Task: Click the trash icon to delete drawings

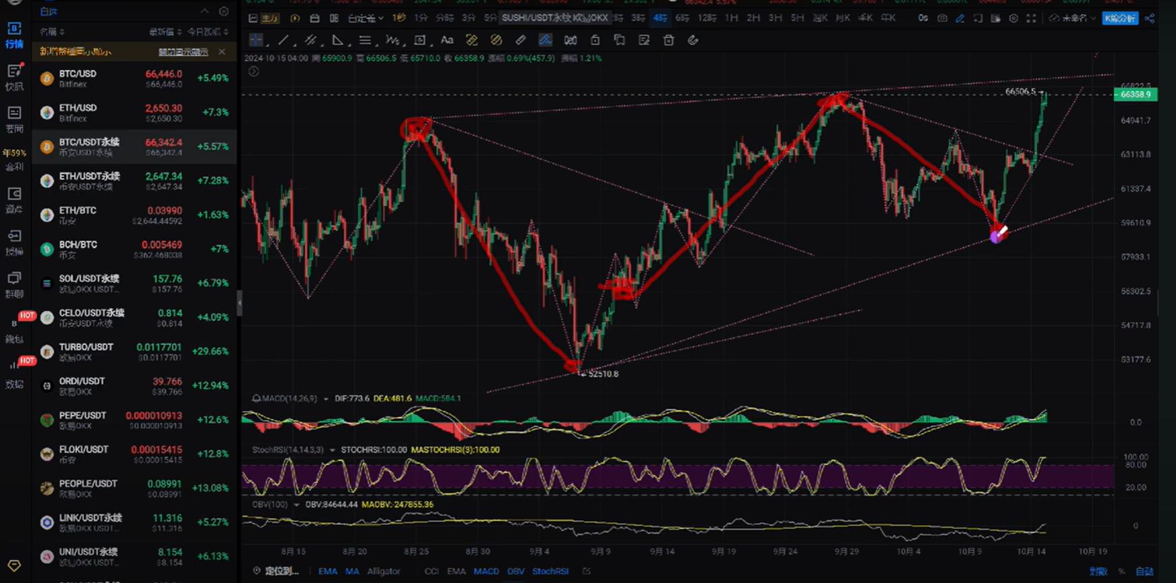Action: [668, 40]
